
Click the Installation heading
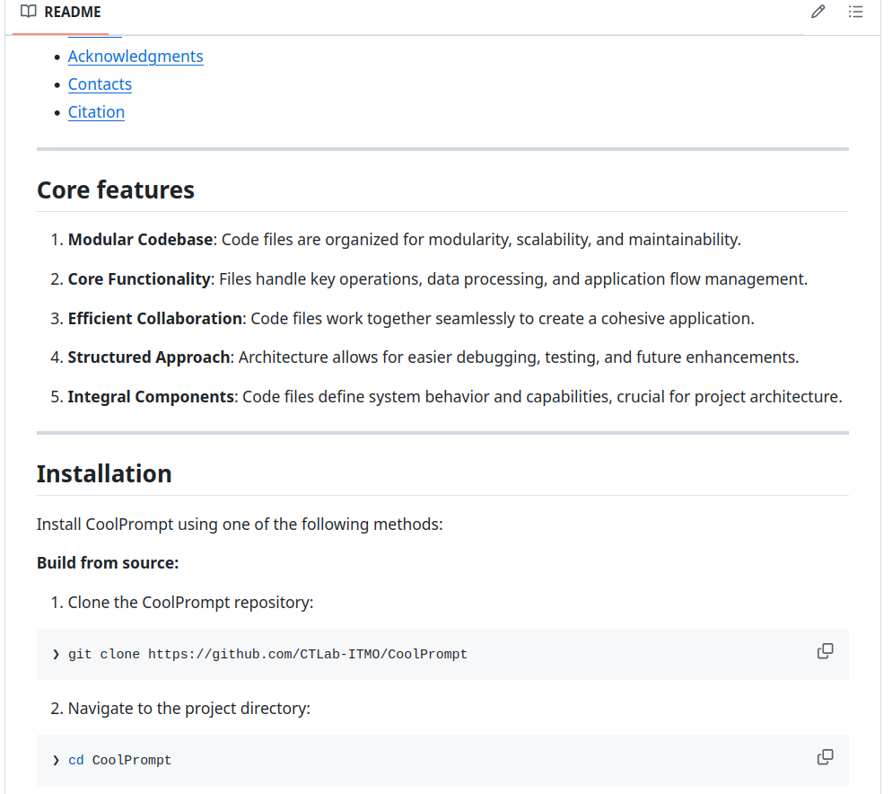[104, 474]
